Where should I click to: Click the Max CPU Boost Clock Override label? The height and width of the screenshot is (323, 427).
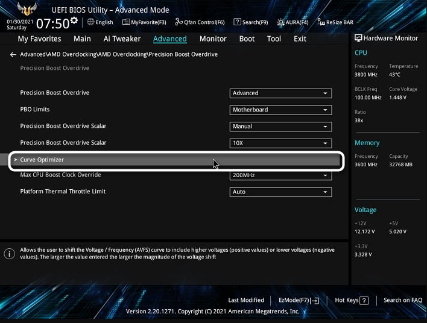tap(60, 175)
